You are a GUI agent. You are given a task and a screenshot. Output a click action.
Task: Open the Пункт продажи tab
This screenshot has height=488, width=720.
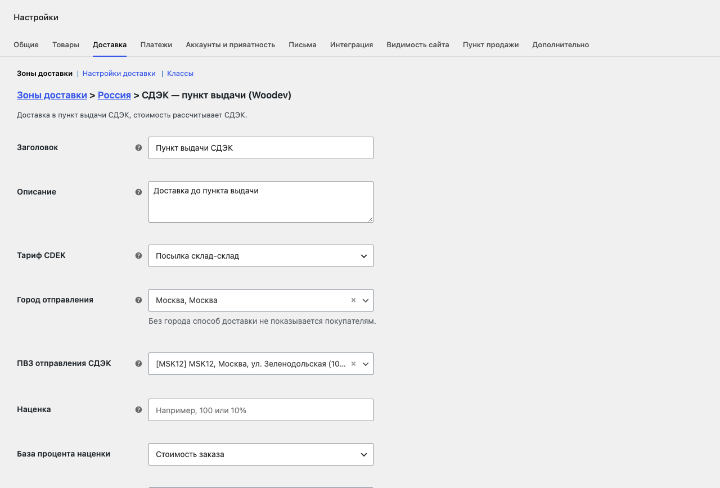click(490, 45)
